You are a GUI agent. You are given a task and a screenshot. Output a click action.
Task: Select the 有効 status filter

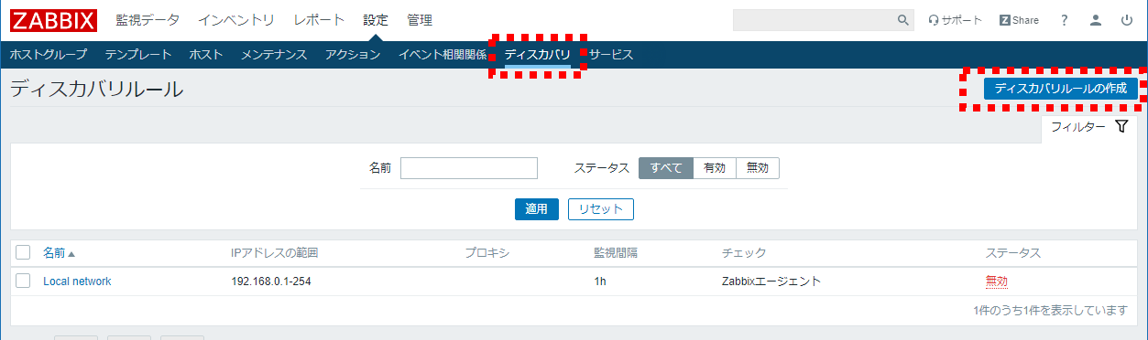coord(715,168)
